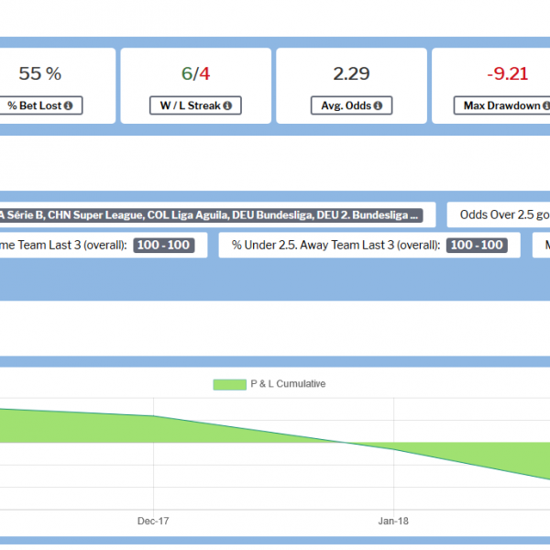Open the Odds Over 2.5 filter box
This screenshot has height=550, width=550.
(x=500, y=215)
